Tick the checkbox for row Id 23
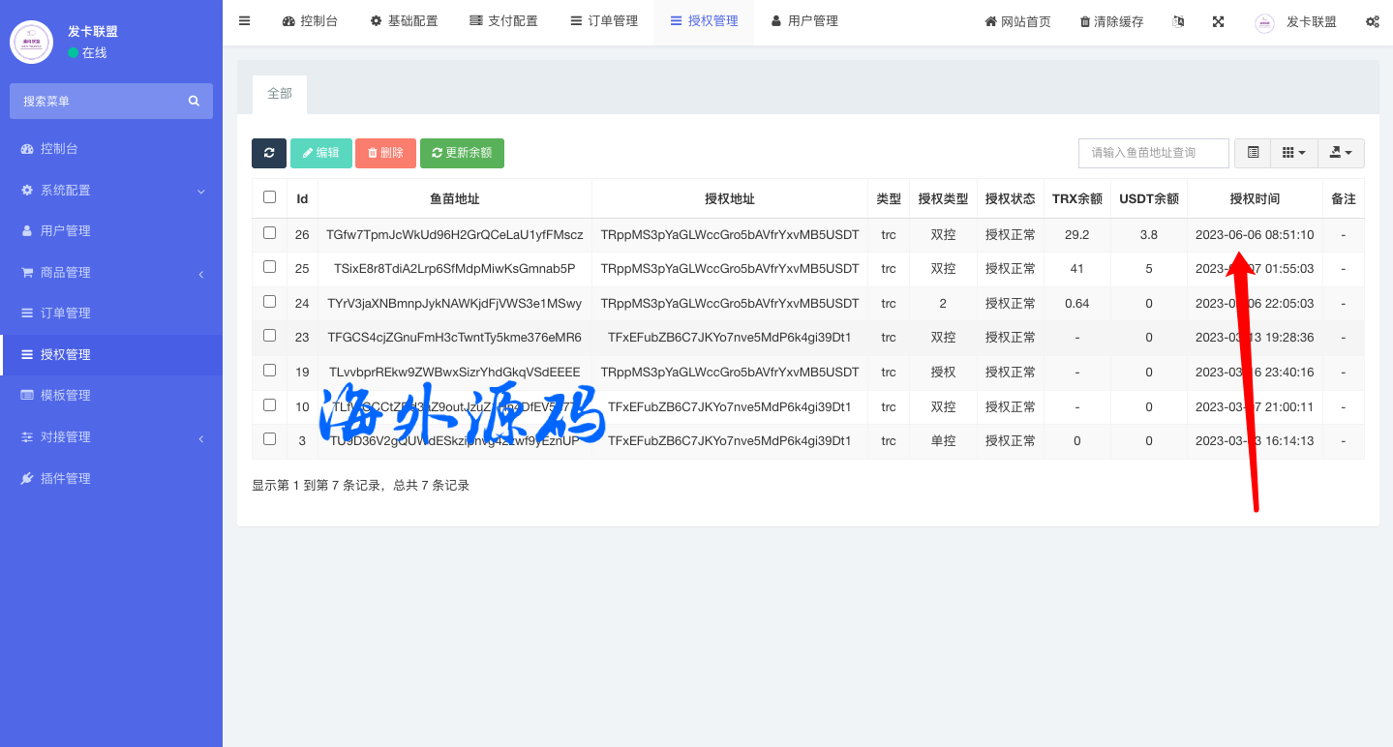Screen dimensions: 1393x747 [x=269, y=336]
